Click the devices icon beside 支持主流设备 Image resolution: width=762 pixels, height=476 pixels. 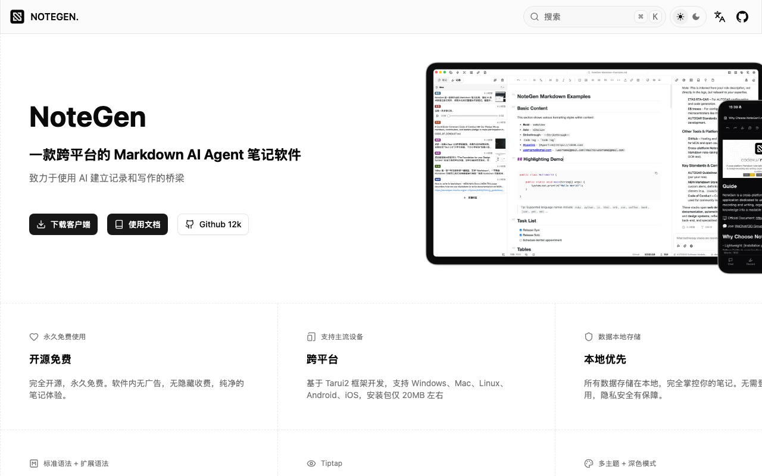coord(311,337)
